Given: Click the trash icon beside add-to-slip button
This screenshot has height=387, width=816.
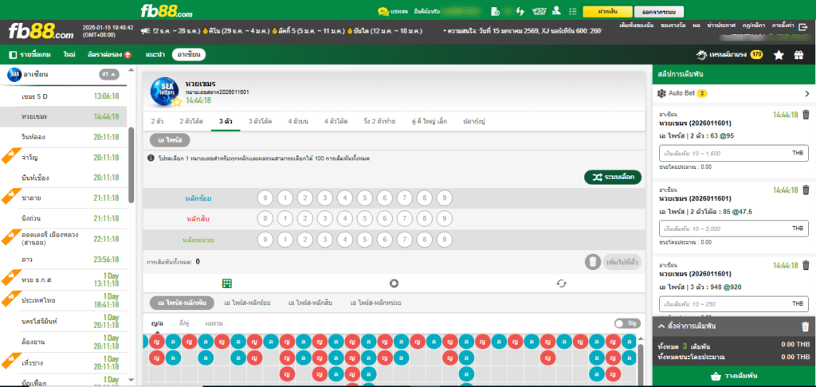Looking at the screenshot, I should coord(592,262).
